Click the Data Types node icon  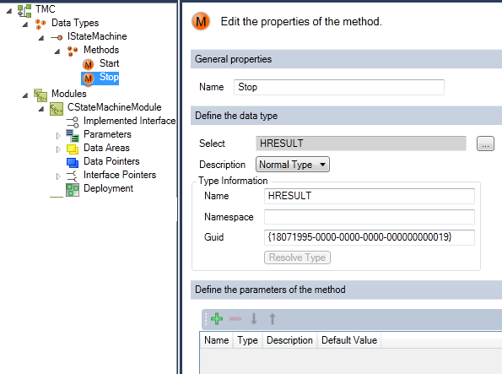pyautogui.click(x=40, y=24)
